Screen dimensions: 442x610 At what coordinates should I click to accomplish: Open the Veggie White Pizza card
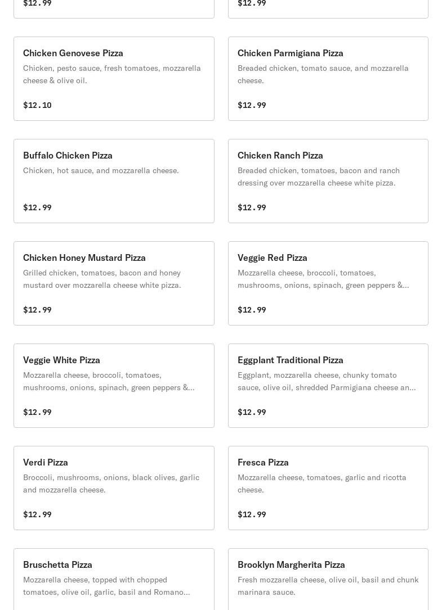pos(114,386)
